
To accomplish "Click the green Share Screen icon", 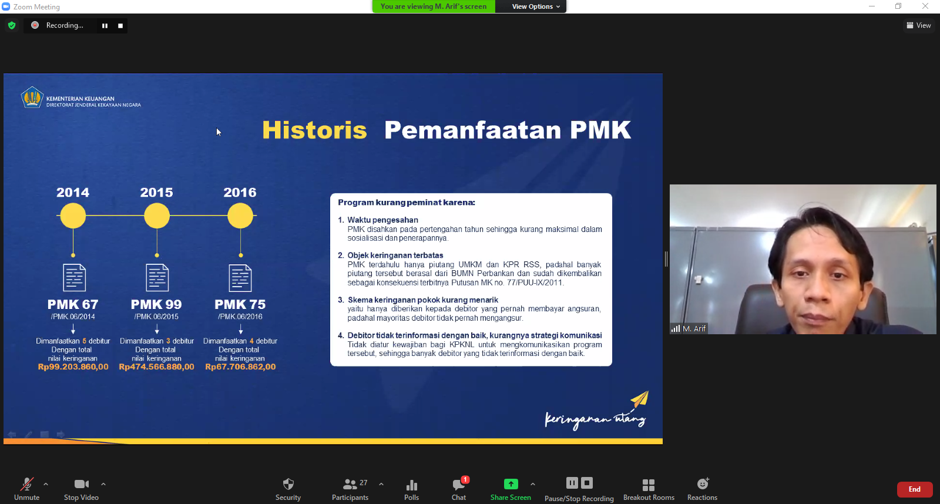I will (511, 484).
